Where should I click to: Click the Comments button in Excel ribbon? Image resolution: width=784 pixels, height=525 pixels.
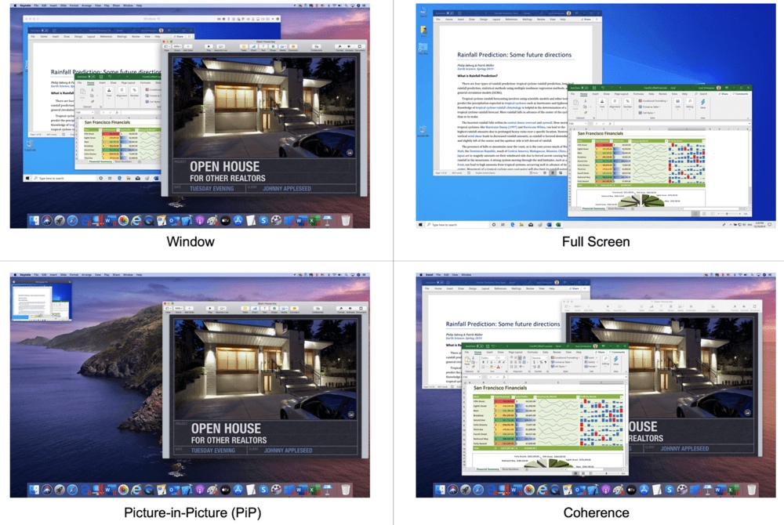click(x=615, y=351)
